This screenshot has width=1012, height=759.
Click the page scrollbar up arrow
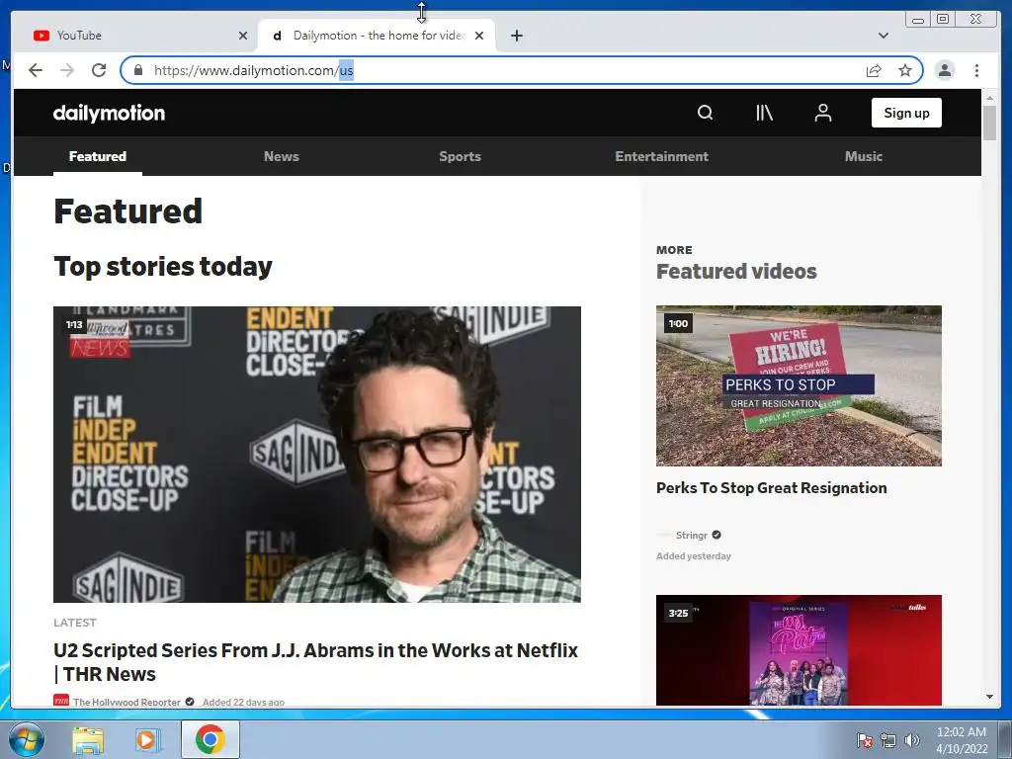click(989, 98)
